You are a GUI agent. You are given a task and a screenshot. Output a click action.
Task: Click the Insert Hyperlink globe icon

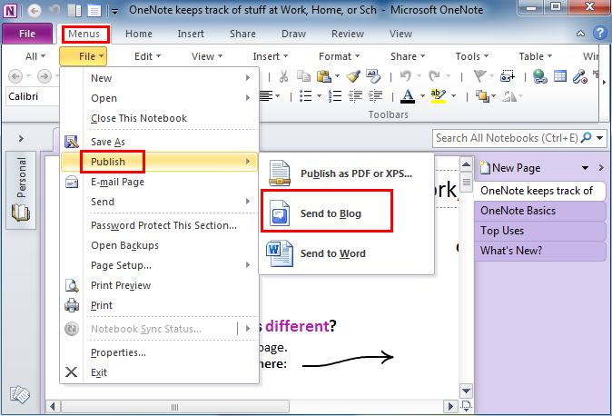(x=539, y=75)
